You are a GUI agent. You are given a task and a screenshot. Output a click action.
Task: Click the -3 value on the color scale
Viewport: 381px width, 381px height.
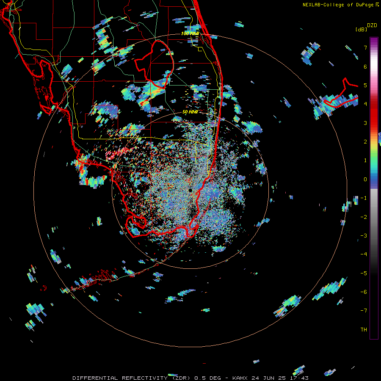tap(364, 236)
